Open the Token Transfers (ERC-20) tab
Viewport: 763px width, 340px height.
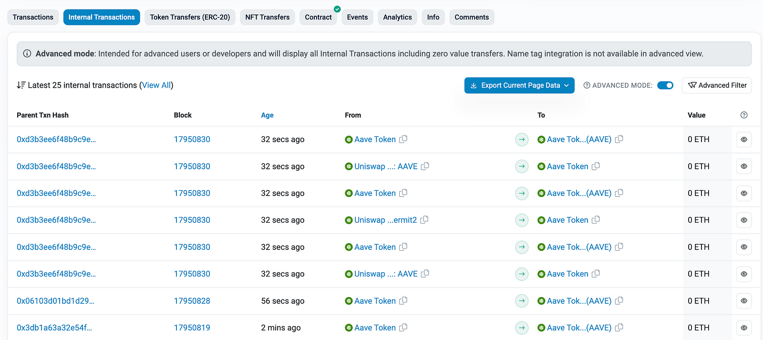coord(190,17)
